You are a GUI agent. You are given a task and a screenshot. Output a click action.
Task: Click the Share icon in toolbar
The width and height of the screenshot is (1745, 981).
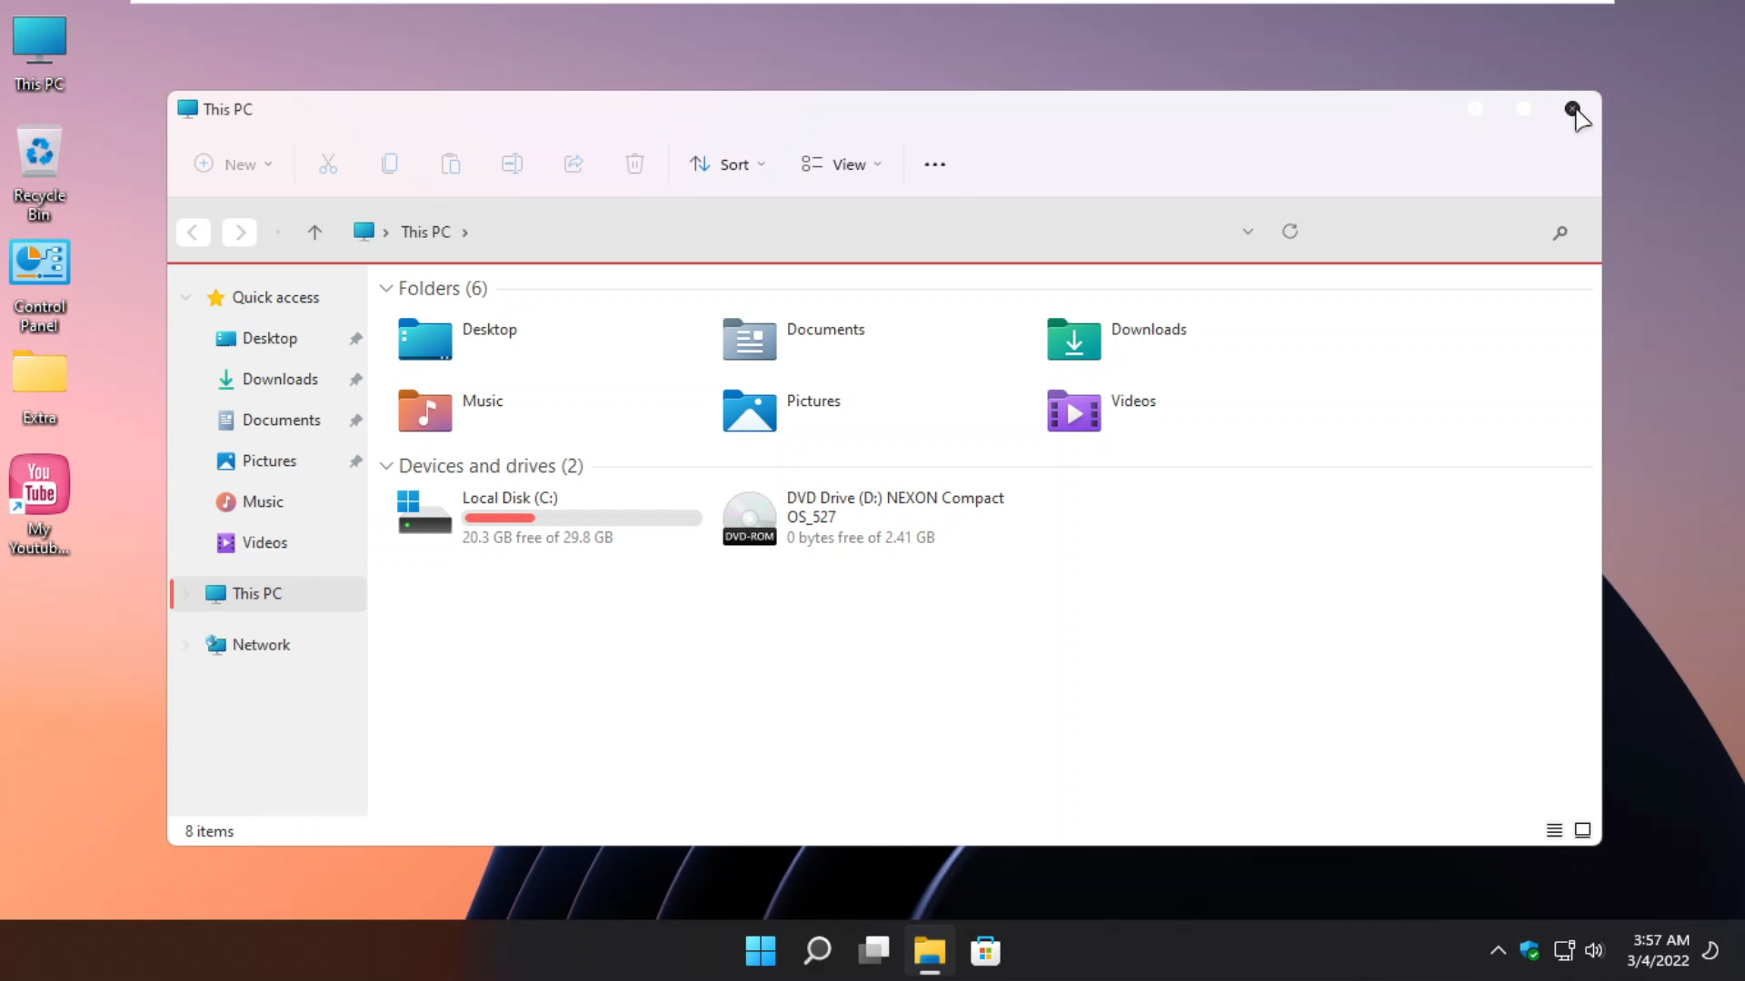573,164
